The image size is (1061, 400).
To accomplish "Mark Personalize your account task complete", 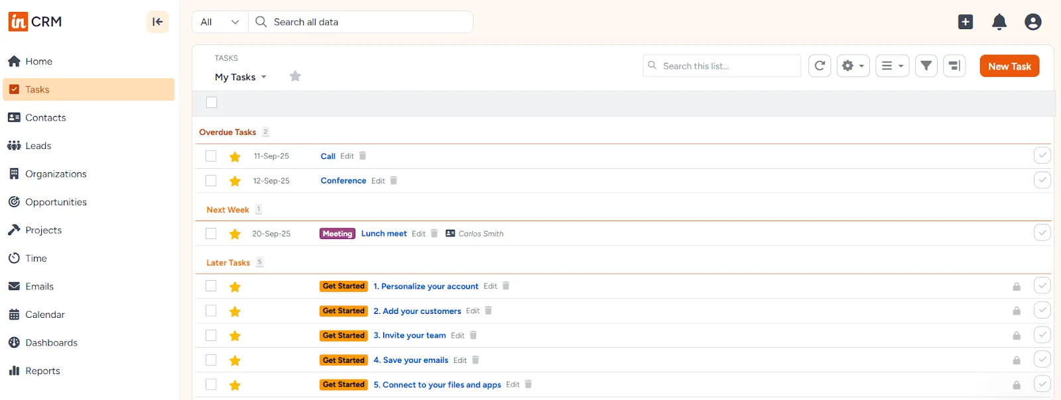I will pyautogui.click(x=1042, y=285).
